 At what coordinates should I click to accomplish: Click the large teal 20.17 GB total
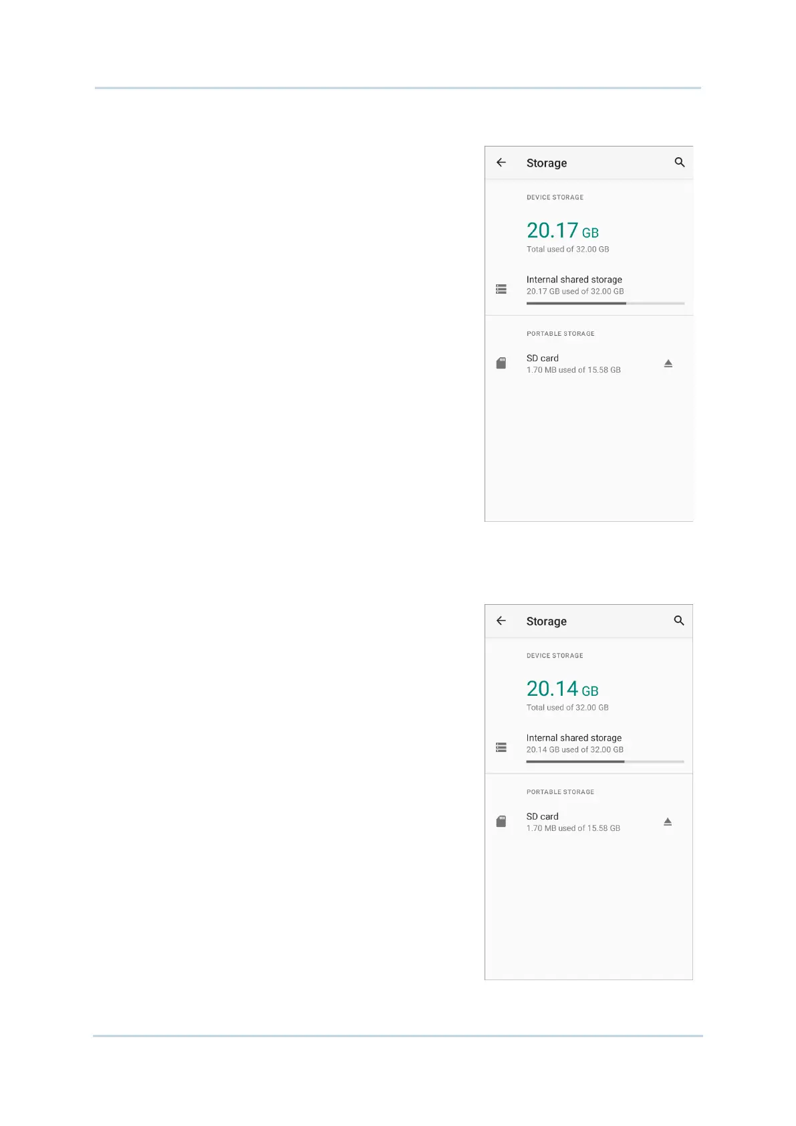(x=563, y=231)
